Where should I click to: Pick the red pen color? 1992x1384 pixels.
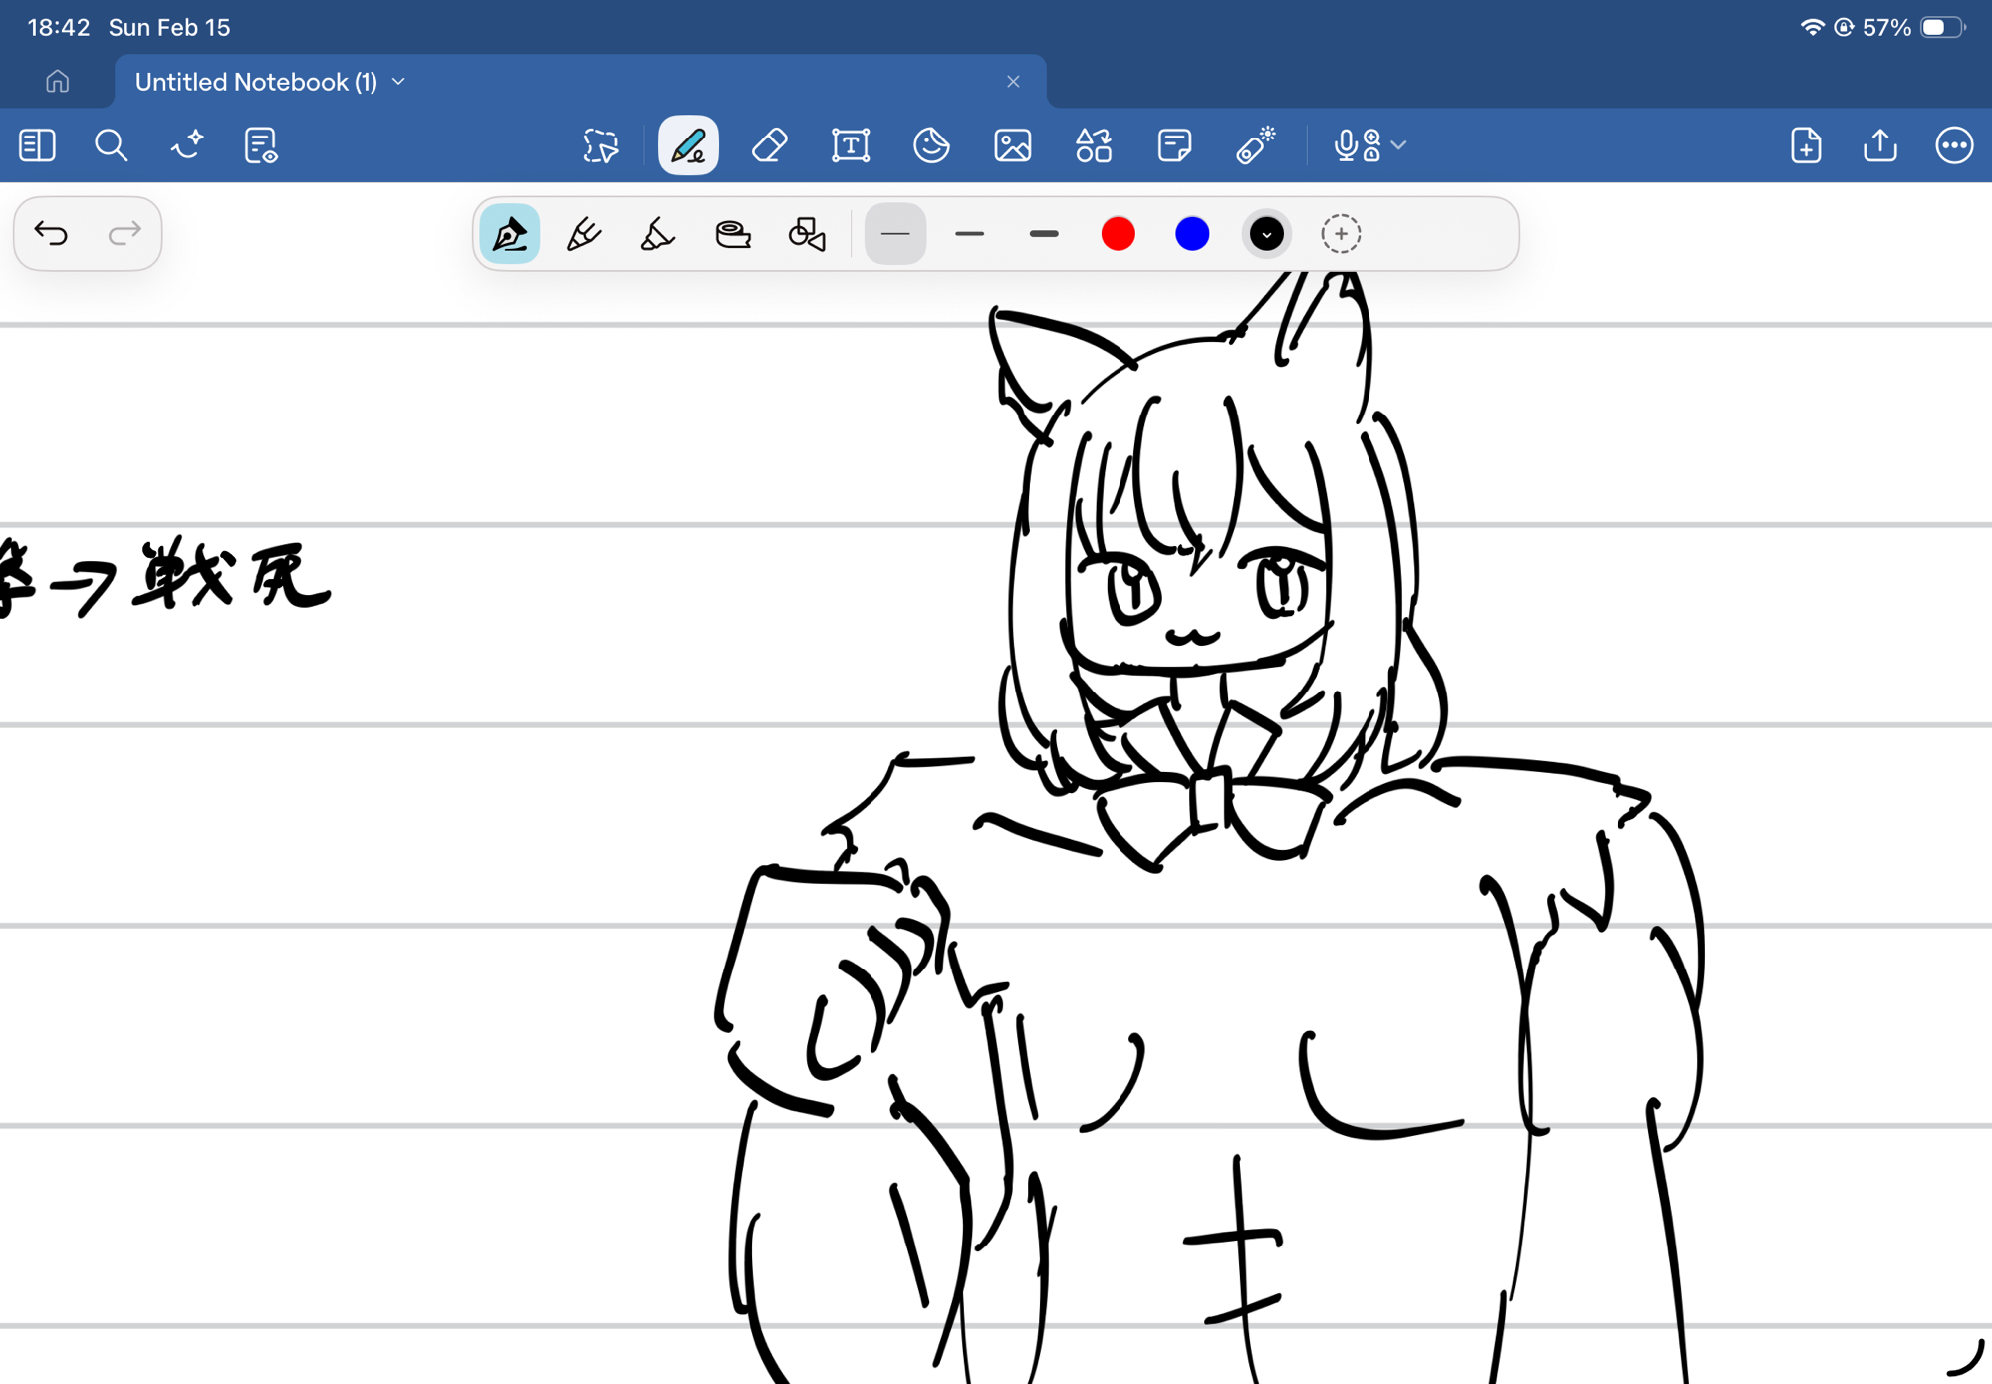pyautogui.click(x=1118, y=234)
